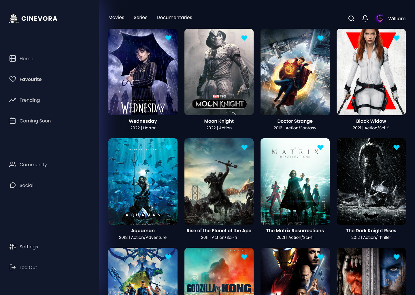The image size is (415, 295).
Task: Go to Home in the sidebar
Action: tap(27, 58)
